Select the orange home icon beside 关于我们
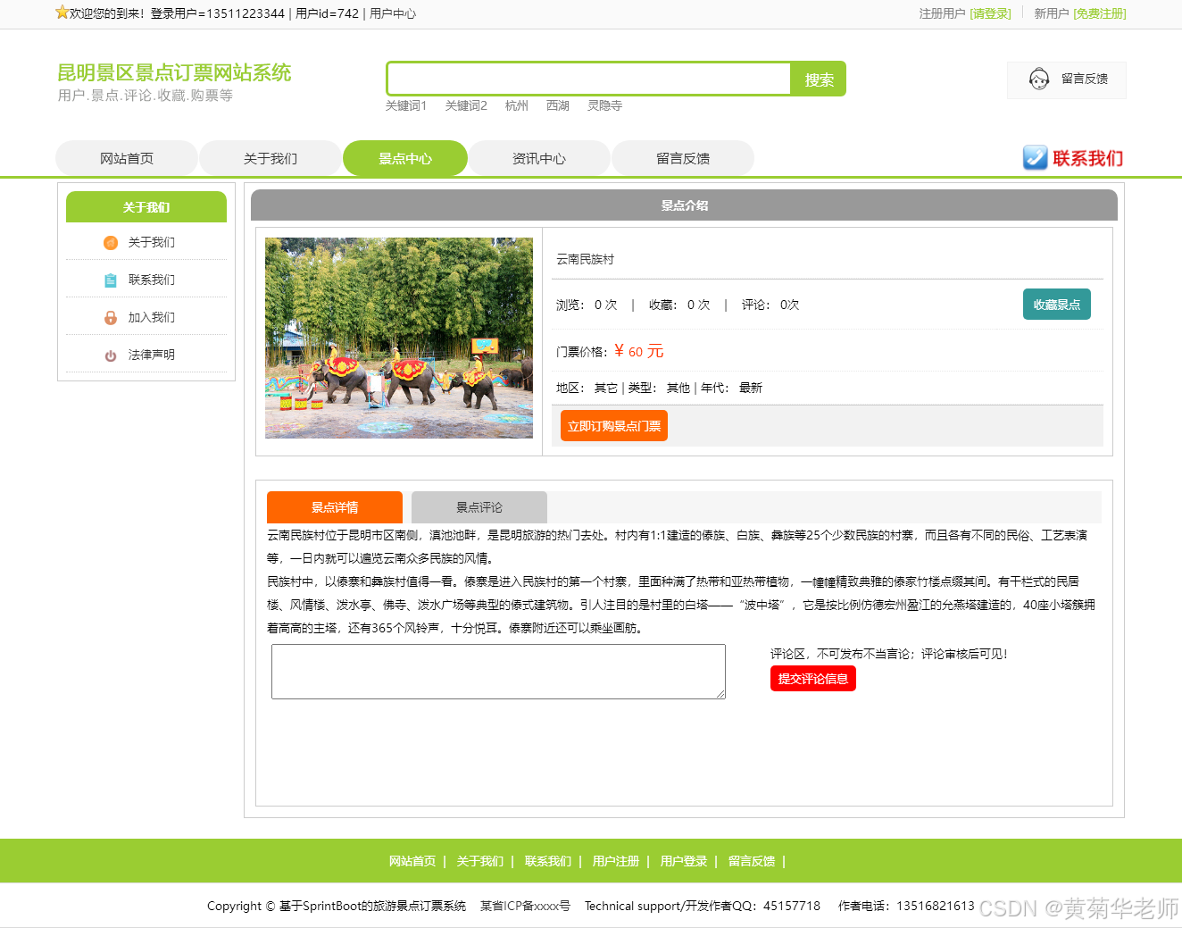This screenshot has width=1182, height=928. click(110, 242)
